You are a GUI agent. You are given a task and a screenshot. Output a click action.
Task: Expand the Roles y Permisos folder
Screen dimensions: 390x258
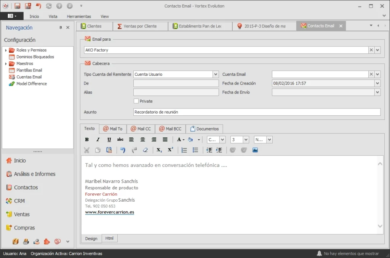(x=6, y=50)
